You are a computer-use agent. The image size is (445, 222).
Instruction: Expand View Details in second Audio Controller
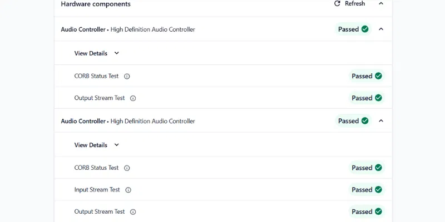[x=116, y=145]
